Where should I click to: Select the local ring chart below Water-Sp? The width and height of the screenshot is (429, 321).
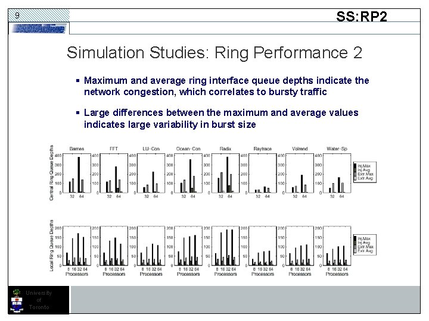(337, 246)
